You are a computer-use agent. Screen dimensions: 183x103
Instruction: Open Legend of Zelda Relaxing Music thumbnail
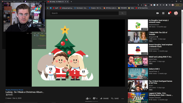[x=138, y=98]
